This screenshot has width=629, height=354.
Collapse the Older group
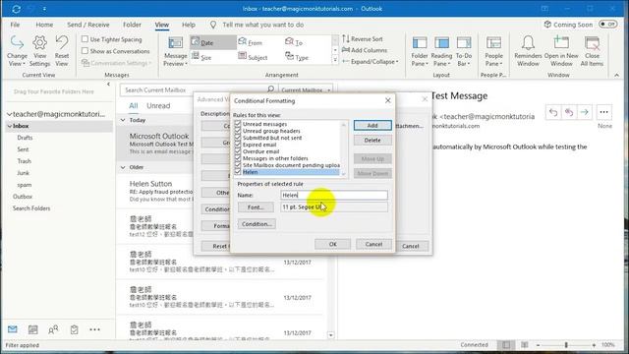pyautogui.click(x=123, y=167)
